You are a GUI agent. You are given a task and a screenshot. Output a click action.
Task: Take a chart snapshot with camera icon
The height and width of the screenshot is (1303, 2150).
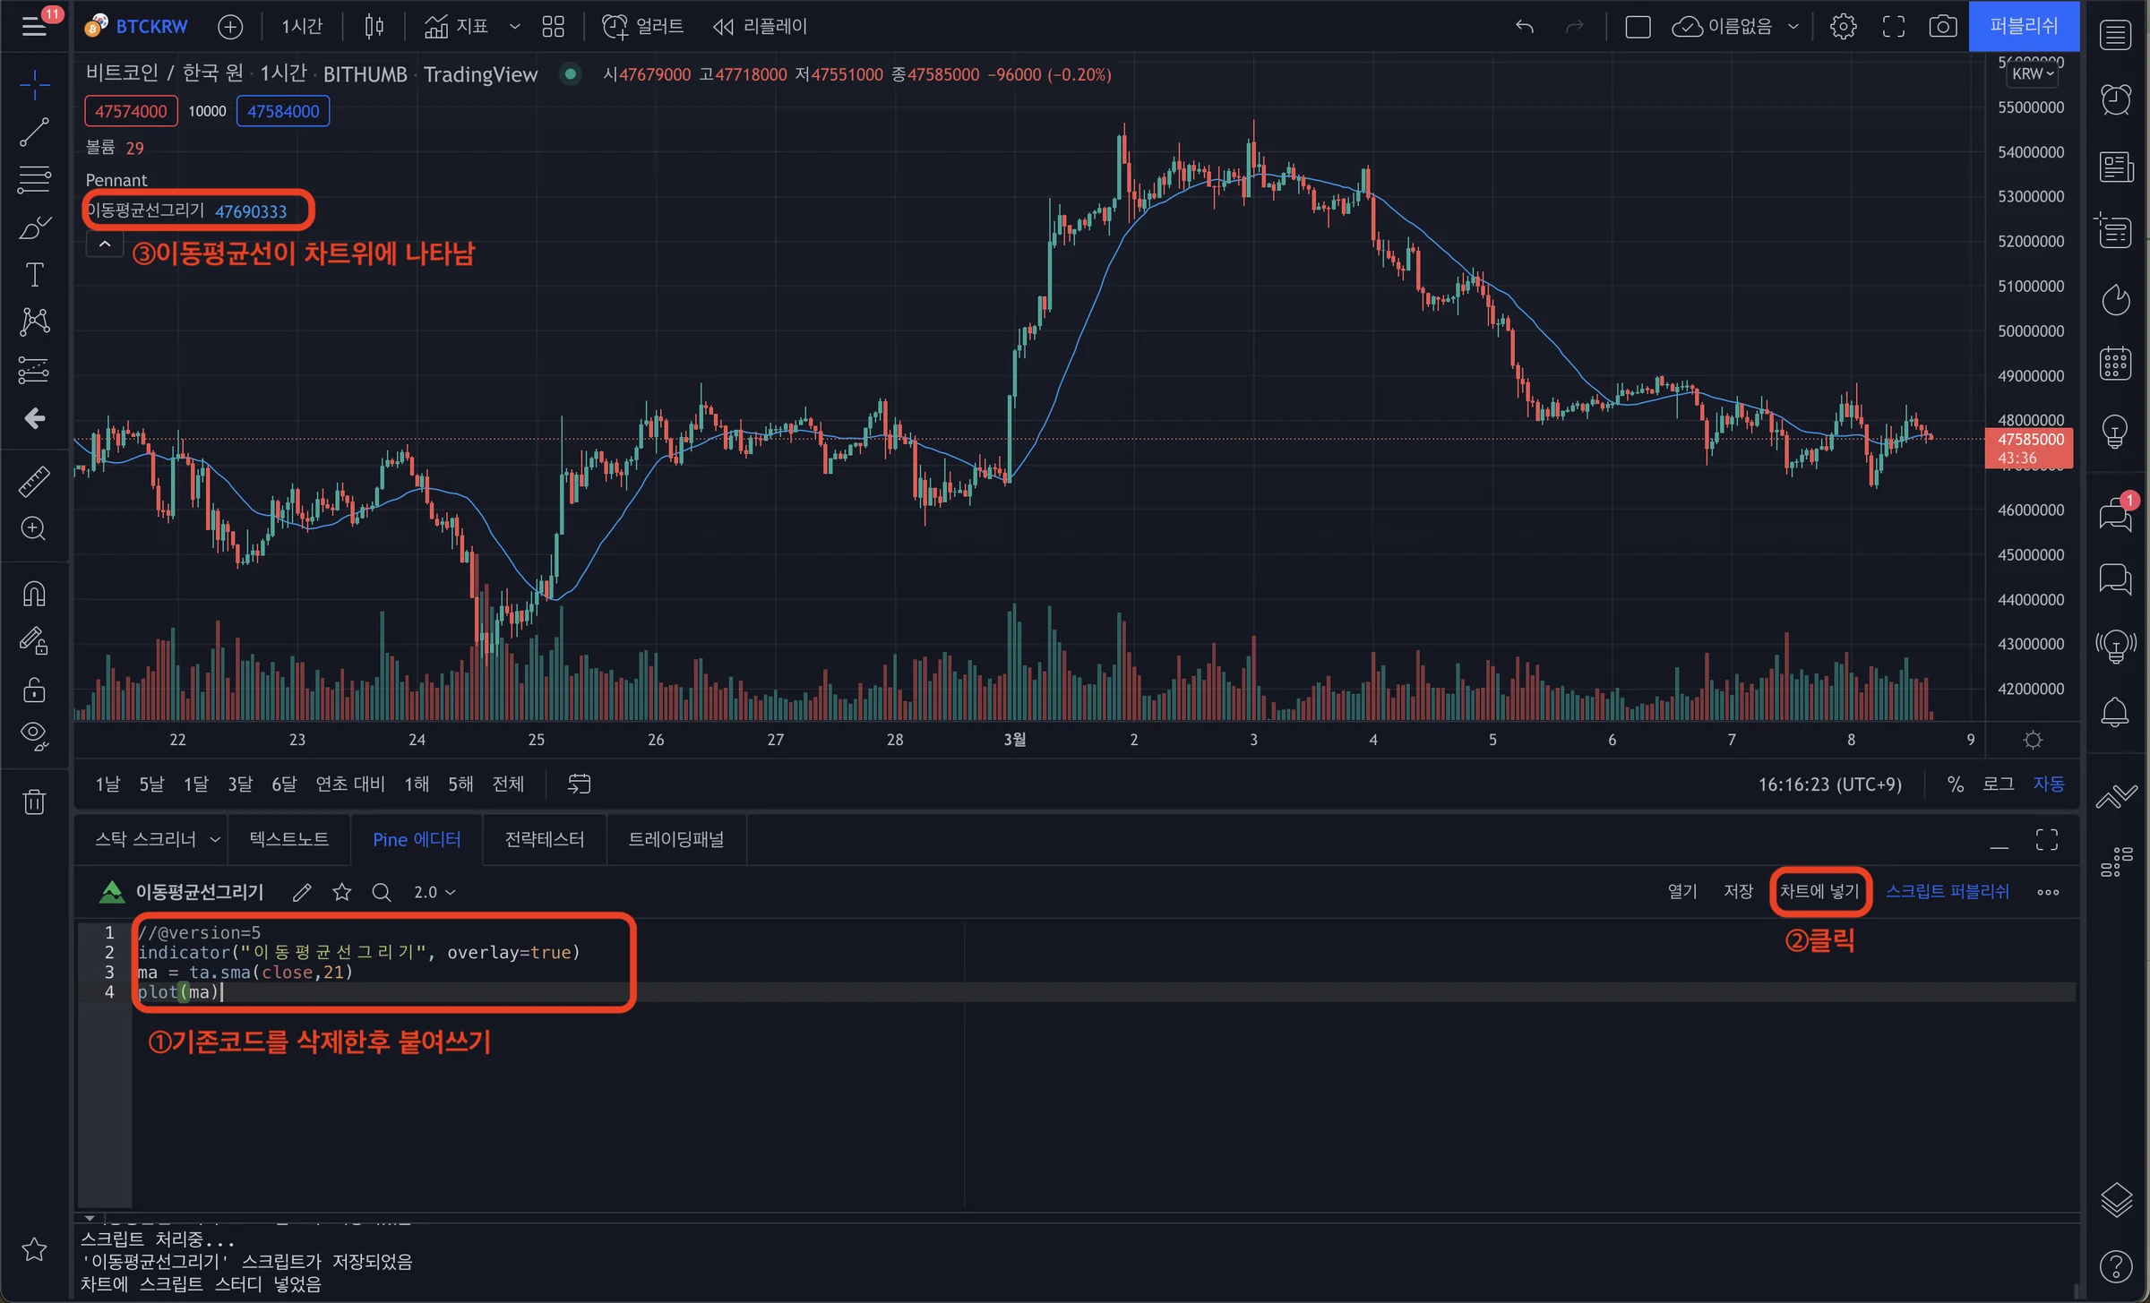point(1942,27)
